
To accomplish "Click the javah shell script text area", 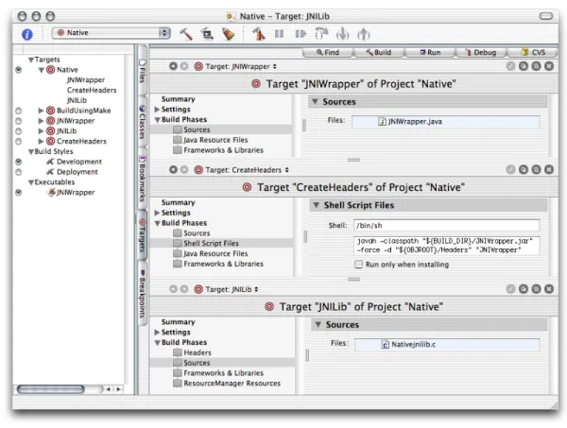I will [446, 246].
